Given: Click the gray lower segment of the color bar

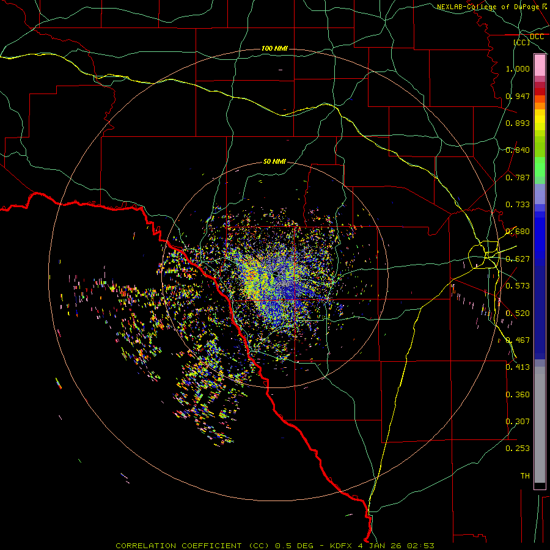Looking at the screenshot, I should tap(540, 425).
